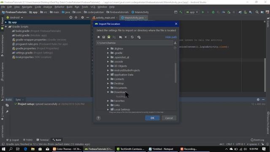This screenshot has width=270, height=152.
Task: Refresh the import dialog file tree
Action: (132, 37)
